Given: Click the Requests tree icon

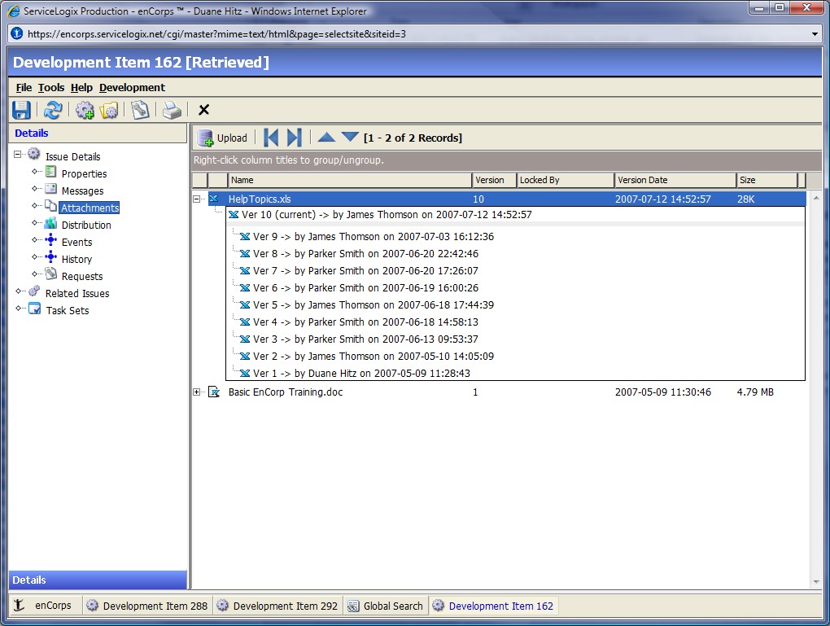Looking at the screenshot, I should pyautogui.click(x=50, y=274).
